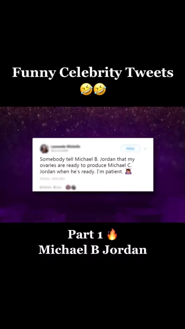The height and width of the screenshot is (329, 185).
Task: Click the fire emoji next to Part 1
Action: tap(112, 234)
